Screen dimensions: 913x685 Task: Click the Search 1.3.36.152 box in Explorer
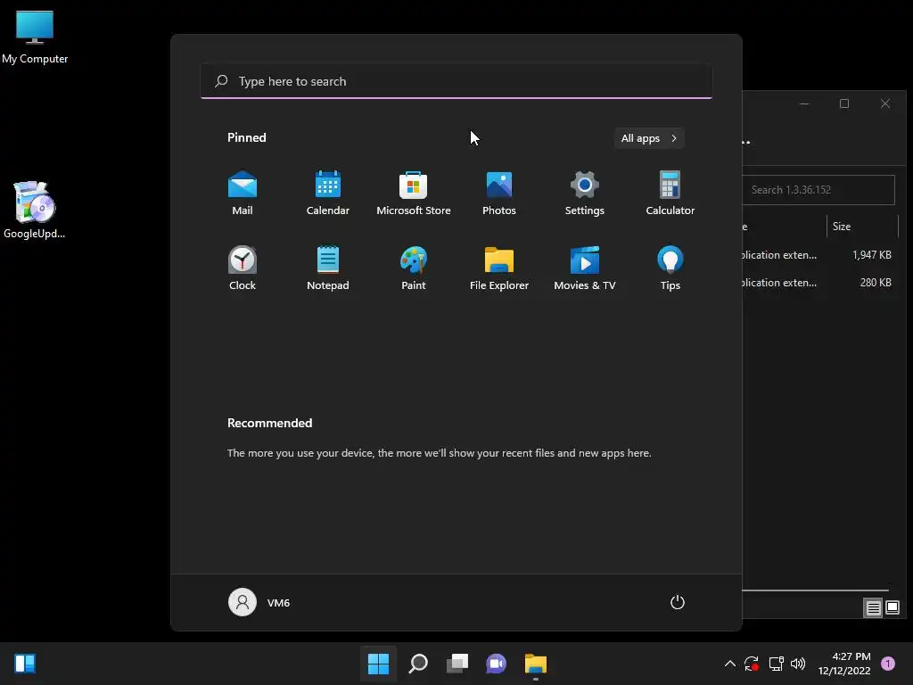(x=818, y=190)
